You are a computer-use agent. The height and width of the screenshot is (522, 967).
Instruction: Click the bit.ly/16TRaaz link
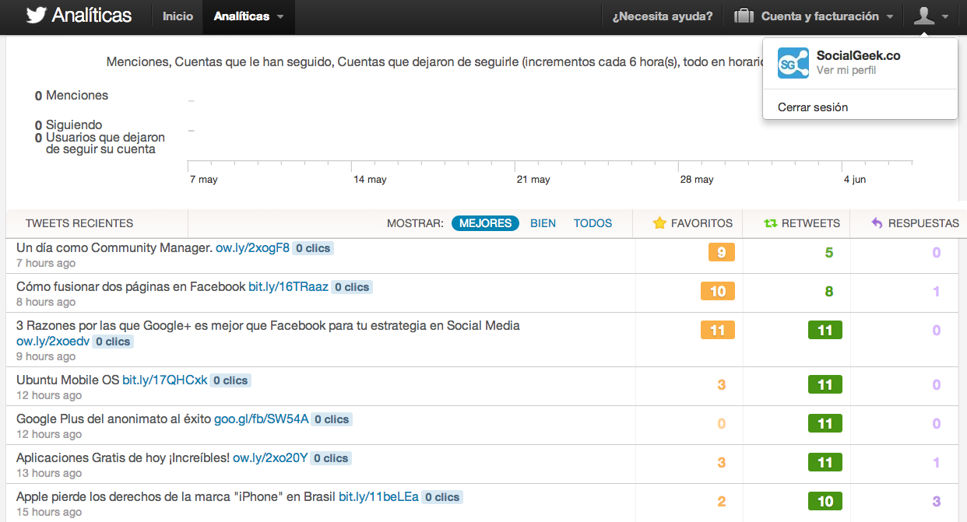pos(288,287)
